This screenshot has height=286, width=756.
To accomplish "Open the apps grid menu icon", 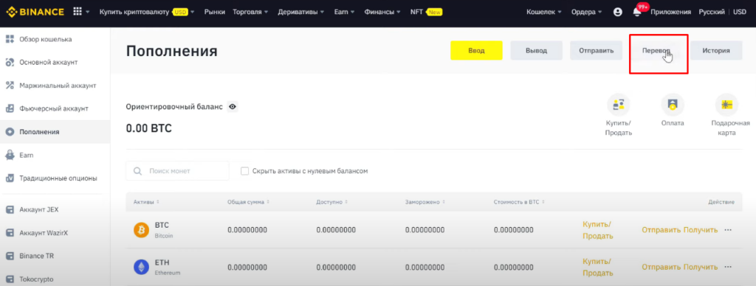I will (x=77, y=12).
